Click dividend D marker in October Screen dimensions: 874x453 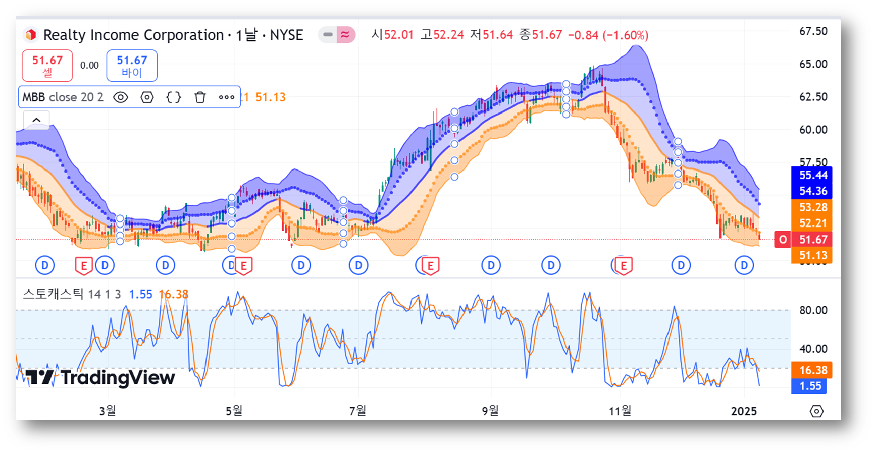click(551, 265)
